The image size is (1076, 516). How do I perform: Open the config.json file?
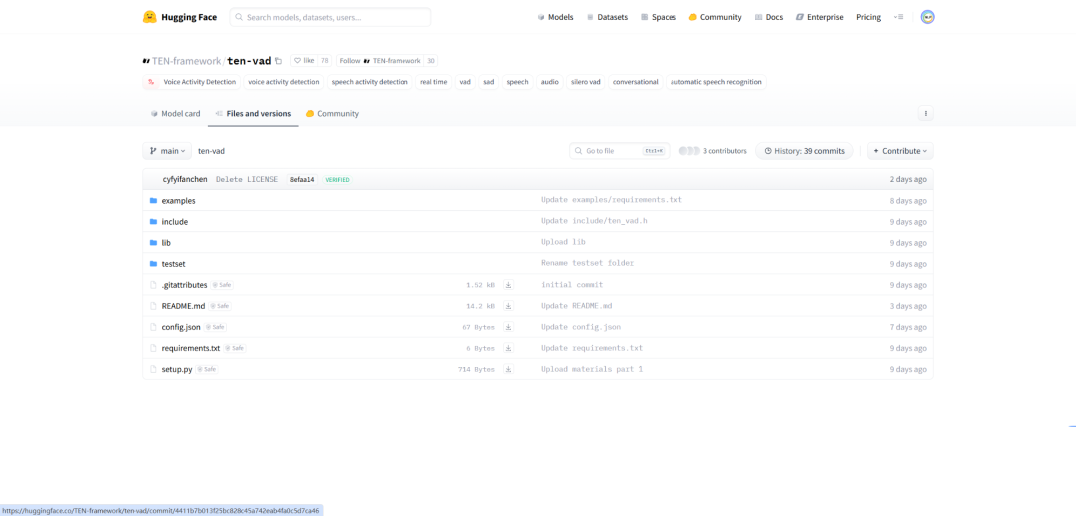click(182, 327)
